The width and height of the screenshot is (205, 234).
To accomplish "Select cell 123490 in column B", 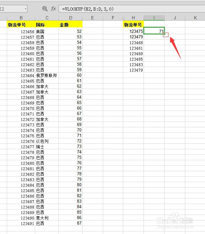I will tap(21, 218).
